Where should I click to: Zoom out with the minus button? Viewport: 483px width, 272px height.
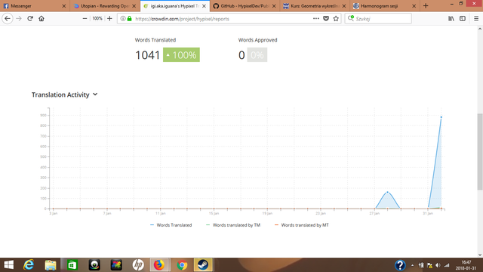pyautogui.click(x=85, y=18)
